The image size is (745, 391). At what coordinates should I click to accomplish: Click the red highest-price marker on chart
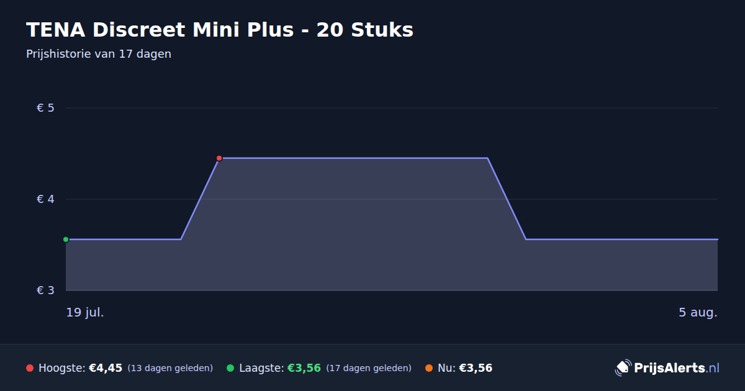coord(219,158)
